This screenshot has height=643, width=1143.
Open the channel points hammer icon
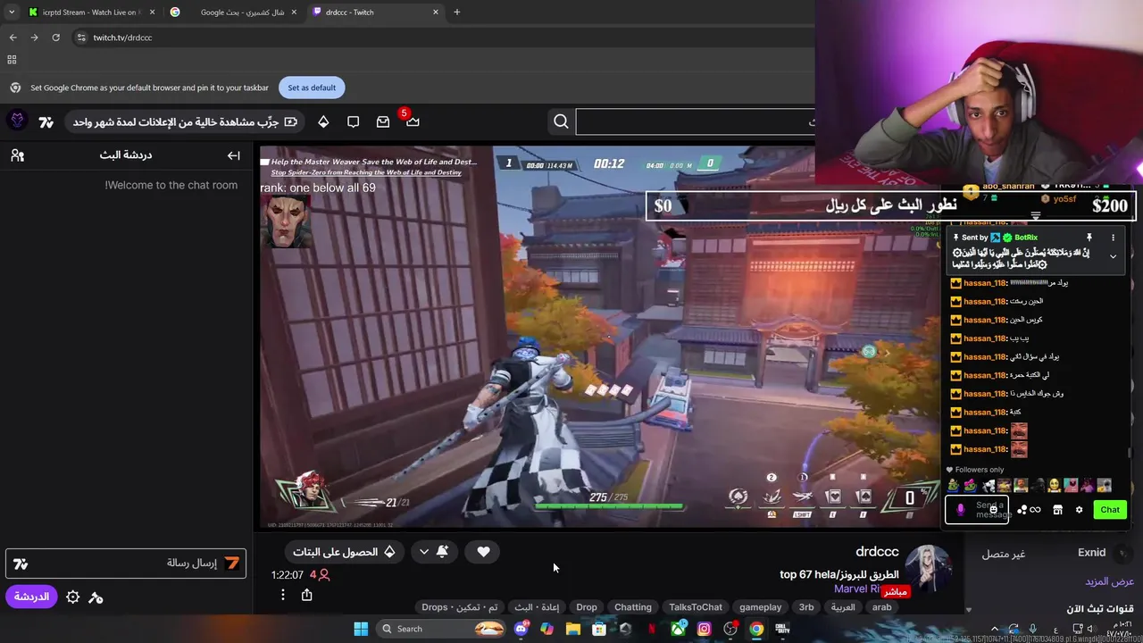click(96, 597)
